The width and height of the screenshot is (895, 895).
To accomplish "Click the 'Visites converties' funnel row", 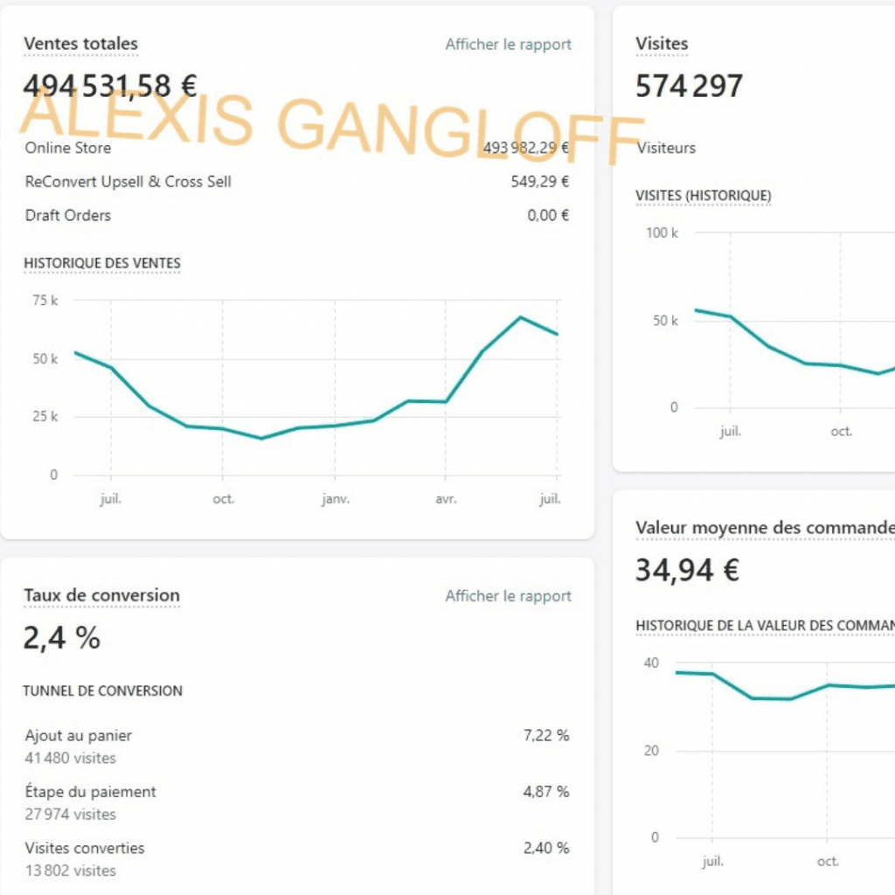I will 85,848.
